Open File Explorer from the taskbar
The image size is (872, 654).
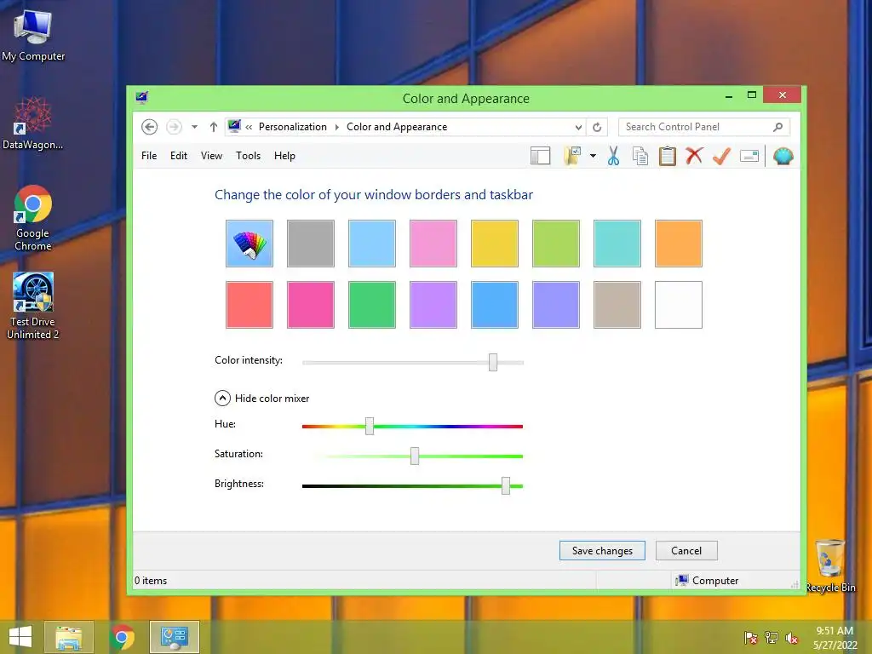[69, 637]
